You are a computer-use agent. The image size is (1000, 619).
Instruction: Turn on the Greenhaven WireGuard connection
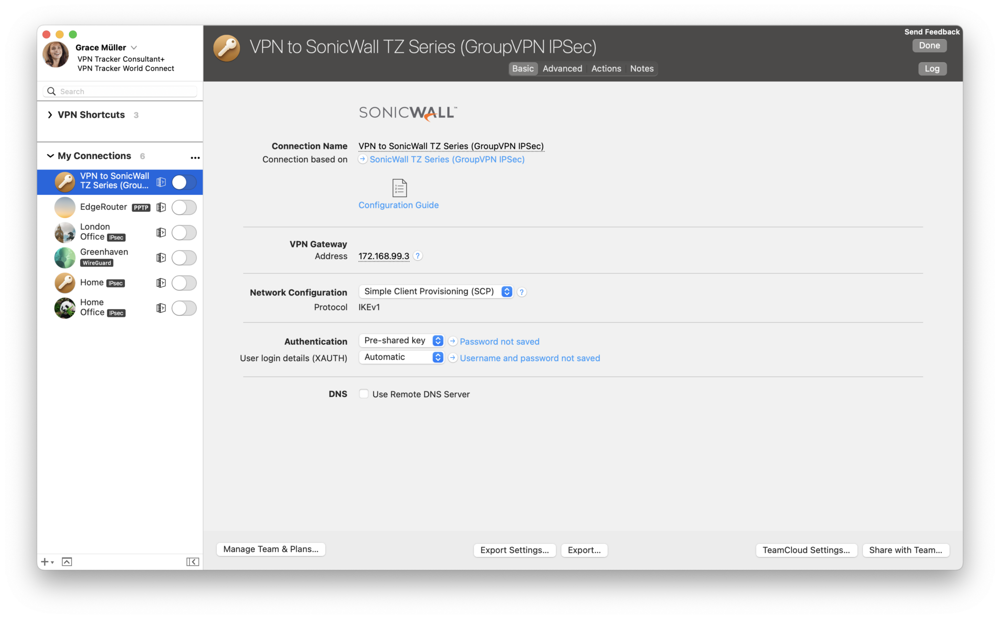coord(184,258)
